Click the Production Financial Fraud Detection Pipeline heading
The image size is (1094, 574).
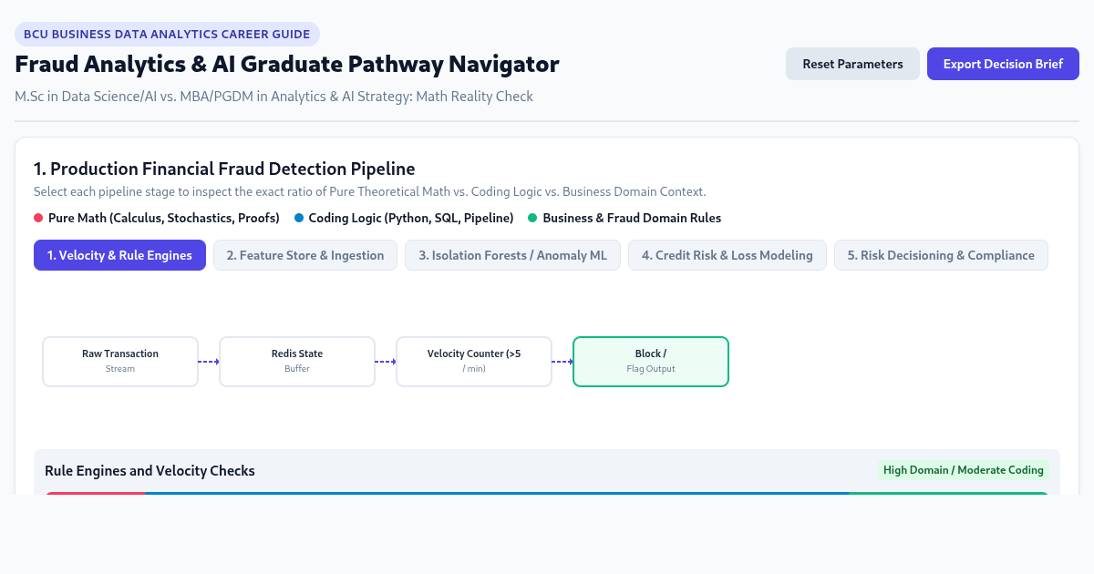[224, 169]
